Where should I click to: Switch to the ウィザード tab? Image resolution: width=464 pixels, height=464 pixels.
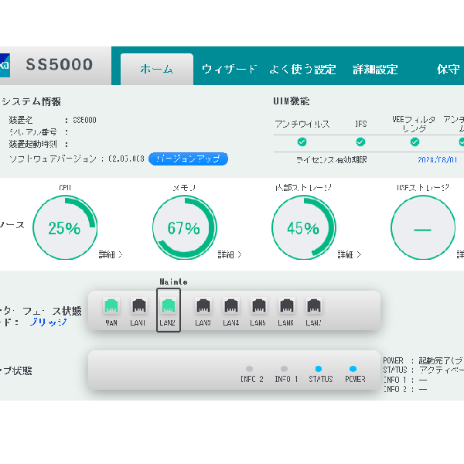coord(229,70)
